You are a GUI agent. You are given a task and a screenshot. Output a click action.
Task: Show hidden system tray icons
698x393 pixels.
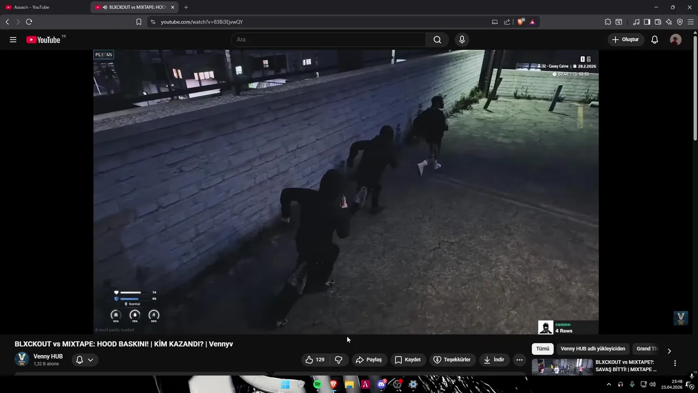pos(609,384)
